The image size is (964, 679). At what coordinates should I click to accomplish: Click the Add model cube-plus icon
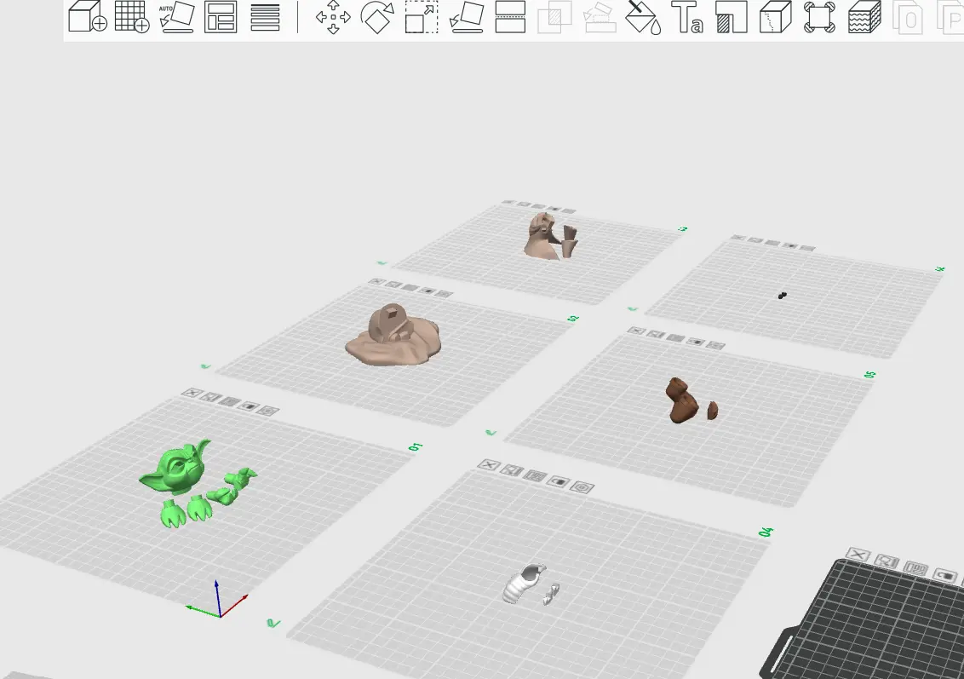88,16
